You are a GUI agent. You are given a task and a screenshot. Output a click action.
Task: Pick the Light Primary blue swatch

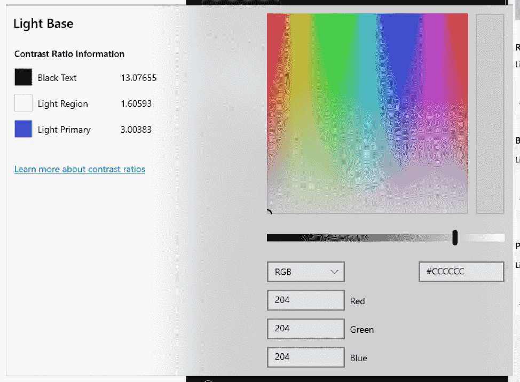(x=23, y=129)
